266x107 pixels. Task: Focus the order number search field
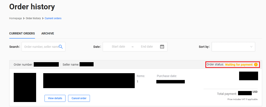point(41,47)
